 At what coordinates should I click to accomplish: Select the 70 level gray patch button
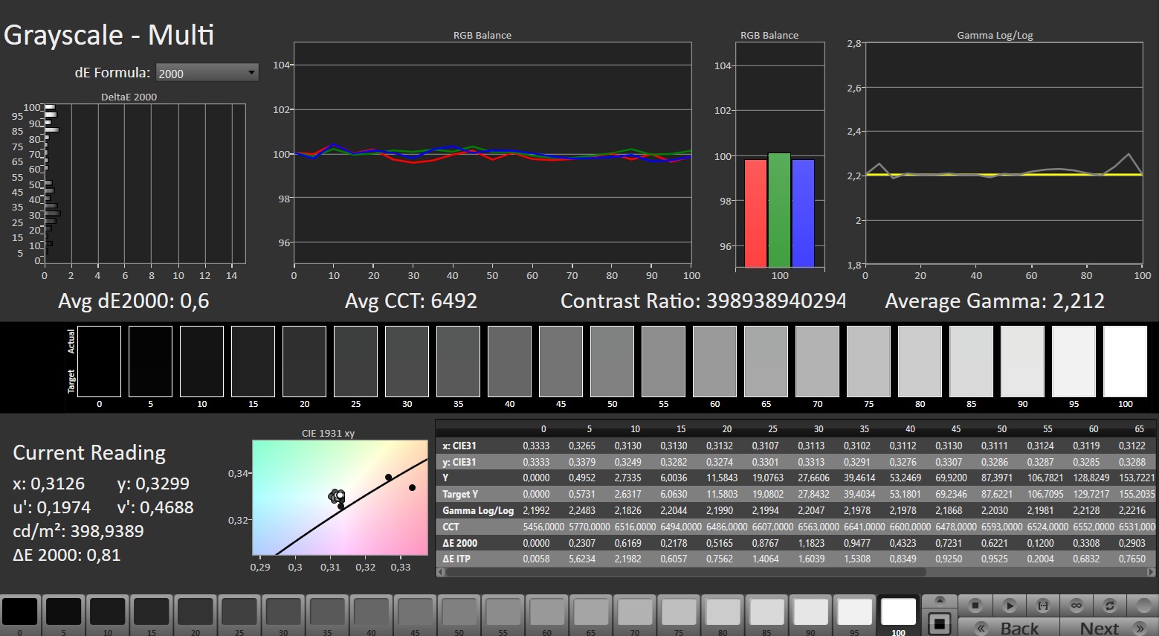(634, 614)
